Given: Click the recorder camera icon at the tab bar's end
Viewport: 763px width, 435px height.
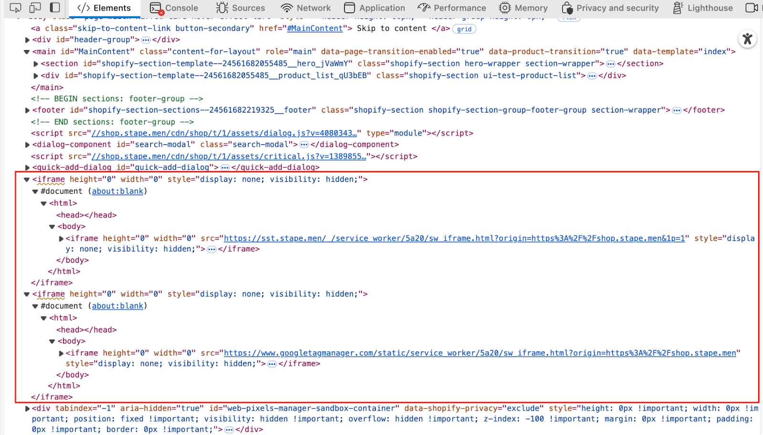Looking at the screenshot, I should [752, 8].
